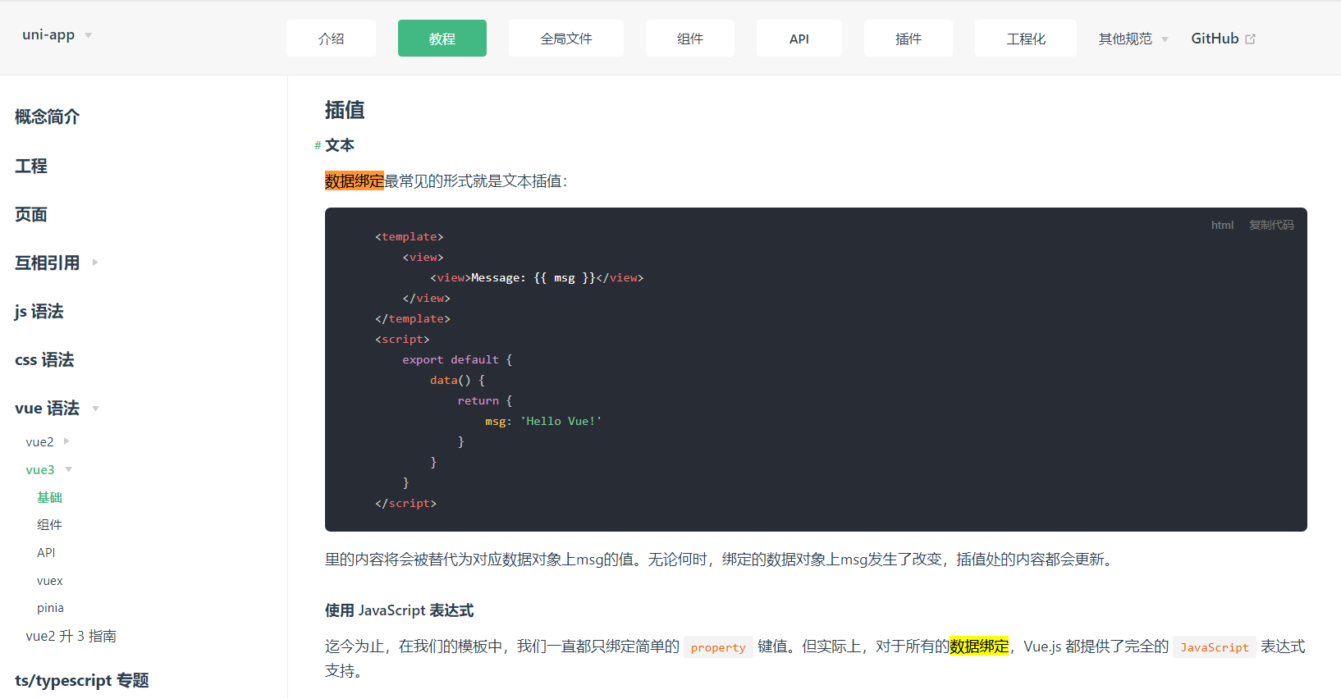Viewport: 1341px width, 699px height.
Task: Expand the 互相引用 arrow
Action: pyautogui.click(x=95, y=263)
